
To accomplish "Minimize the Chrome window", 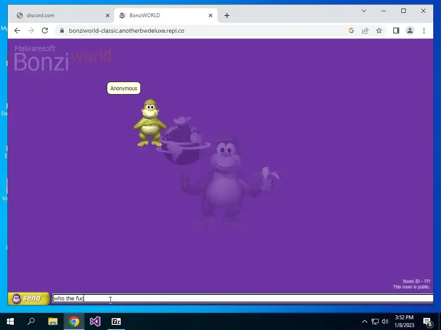I will (384, 11).
